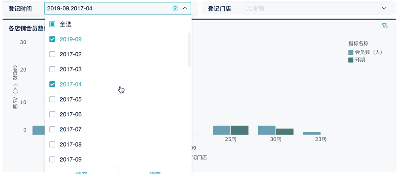Click the filter icon on the chart panel
This screenshot has width=399, height=174.
(x=385, y=26)
